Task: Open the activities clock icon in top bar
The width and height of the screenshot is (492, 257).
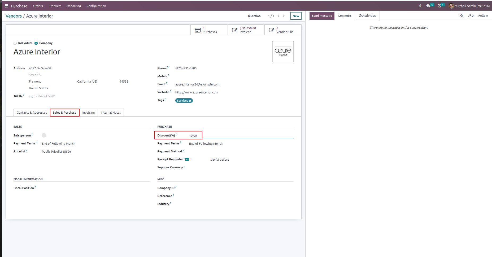Action: 439,6
